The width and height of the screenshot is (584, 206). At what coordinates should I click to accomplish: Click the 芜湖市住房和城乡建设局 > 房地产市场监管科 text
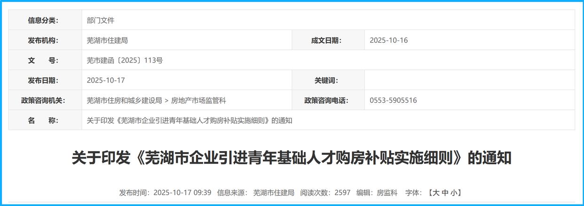click(x=157, y=100)
